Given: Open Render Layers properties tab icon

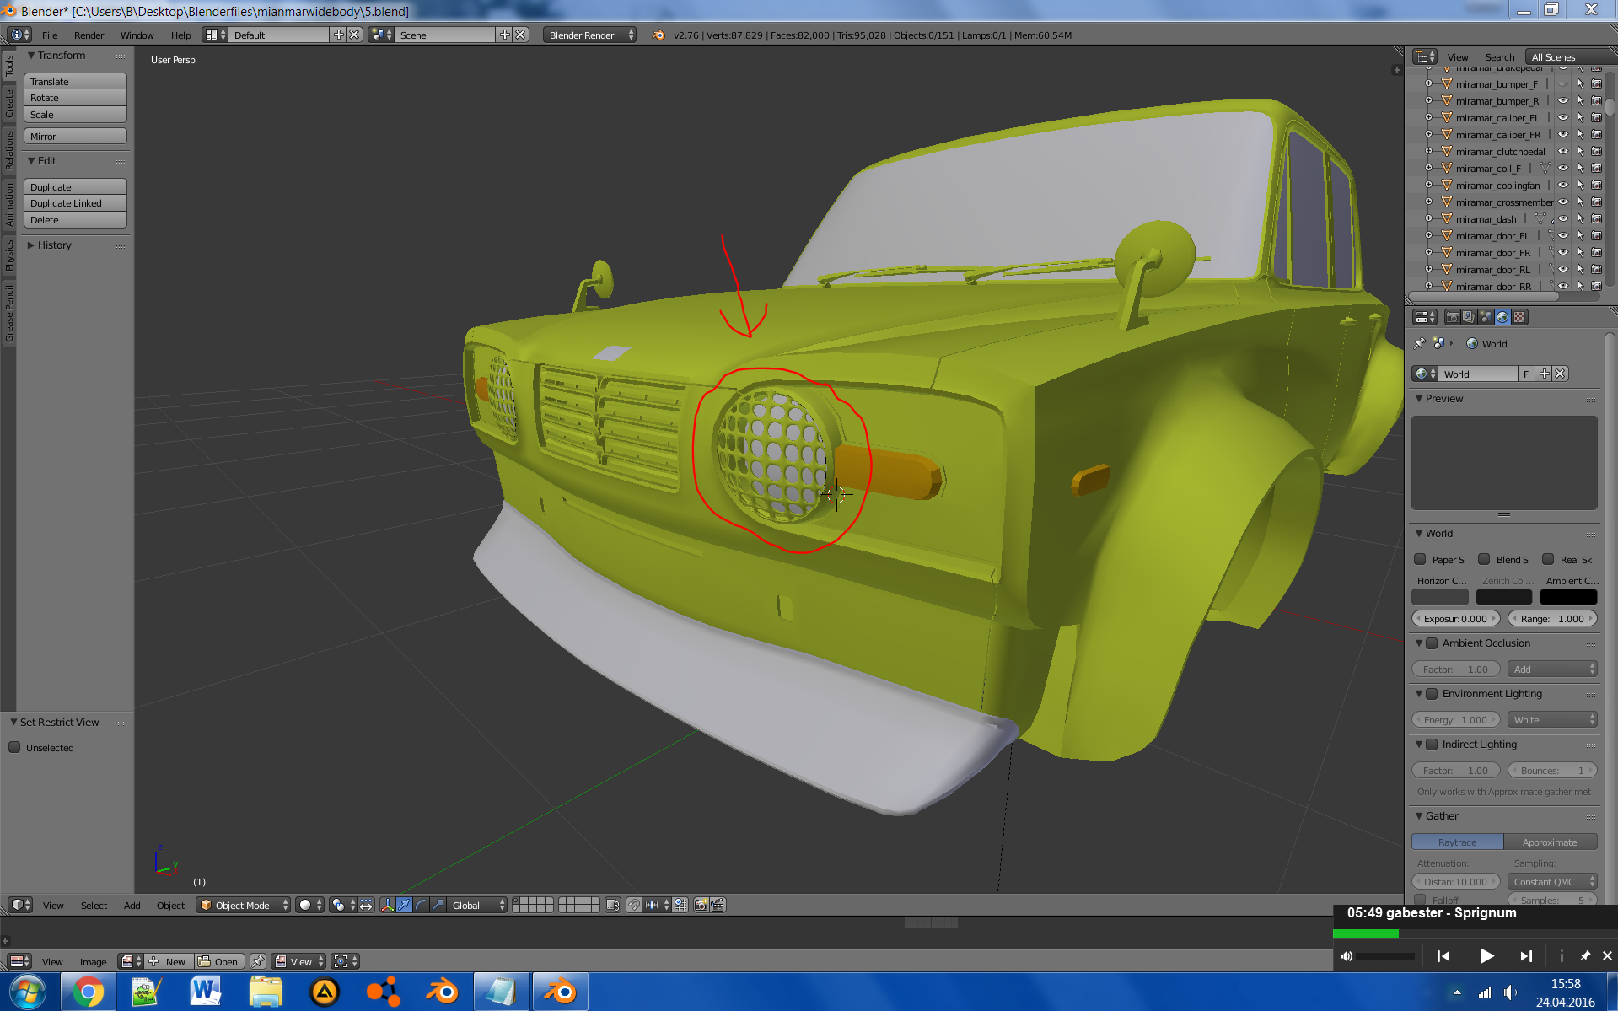Looking at the screenshot, I should point(1469,317).
